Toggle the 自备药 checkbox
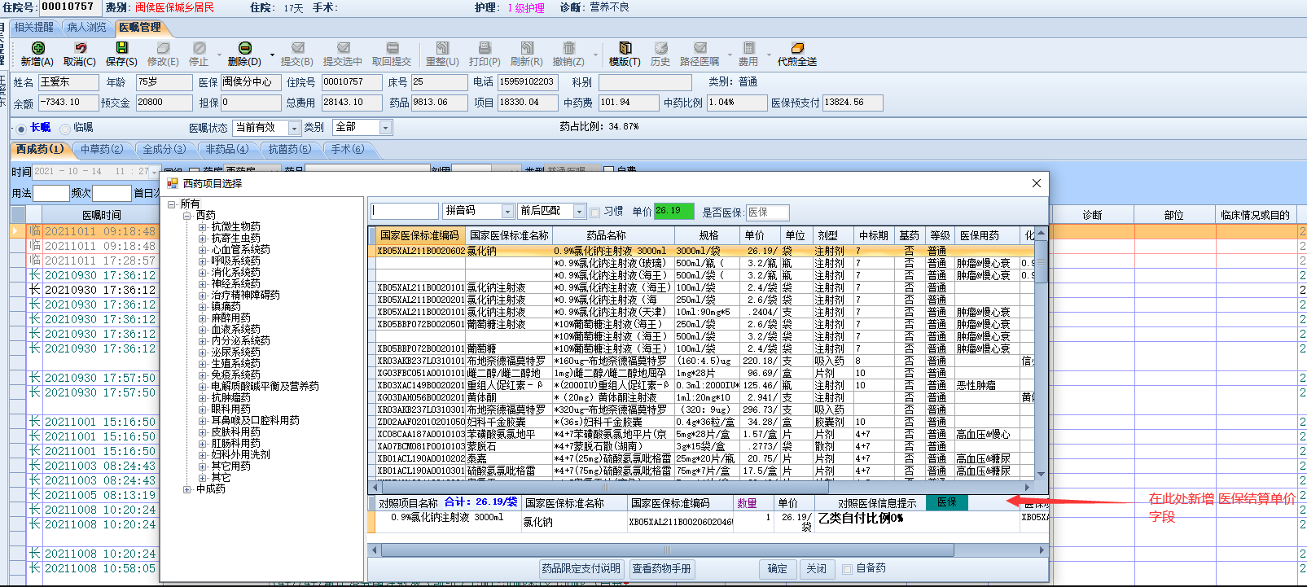 pyautogui.click(x=847, y=569)
